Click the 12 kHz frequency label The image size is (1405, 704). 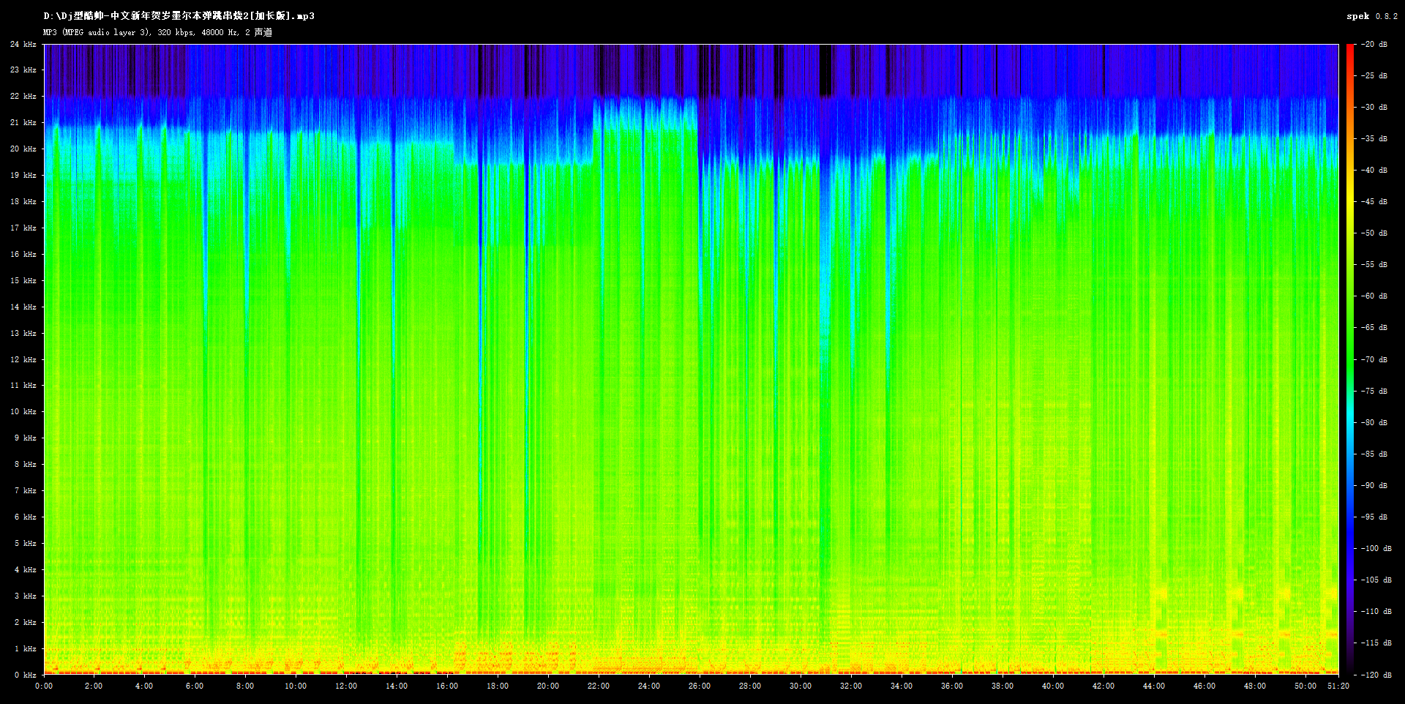click(23, 360)
